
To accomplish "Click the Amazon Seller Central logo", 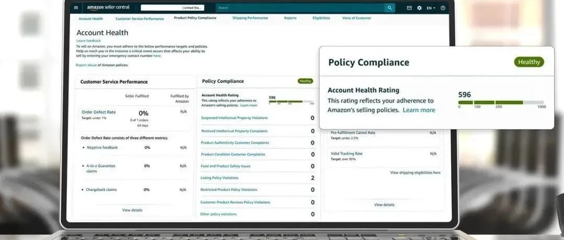I will click(108, 7).
